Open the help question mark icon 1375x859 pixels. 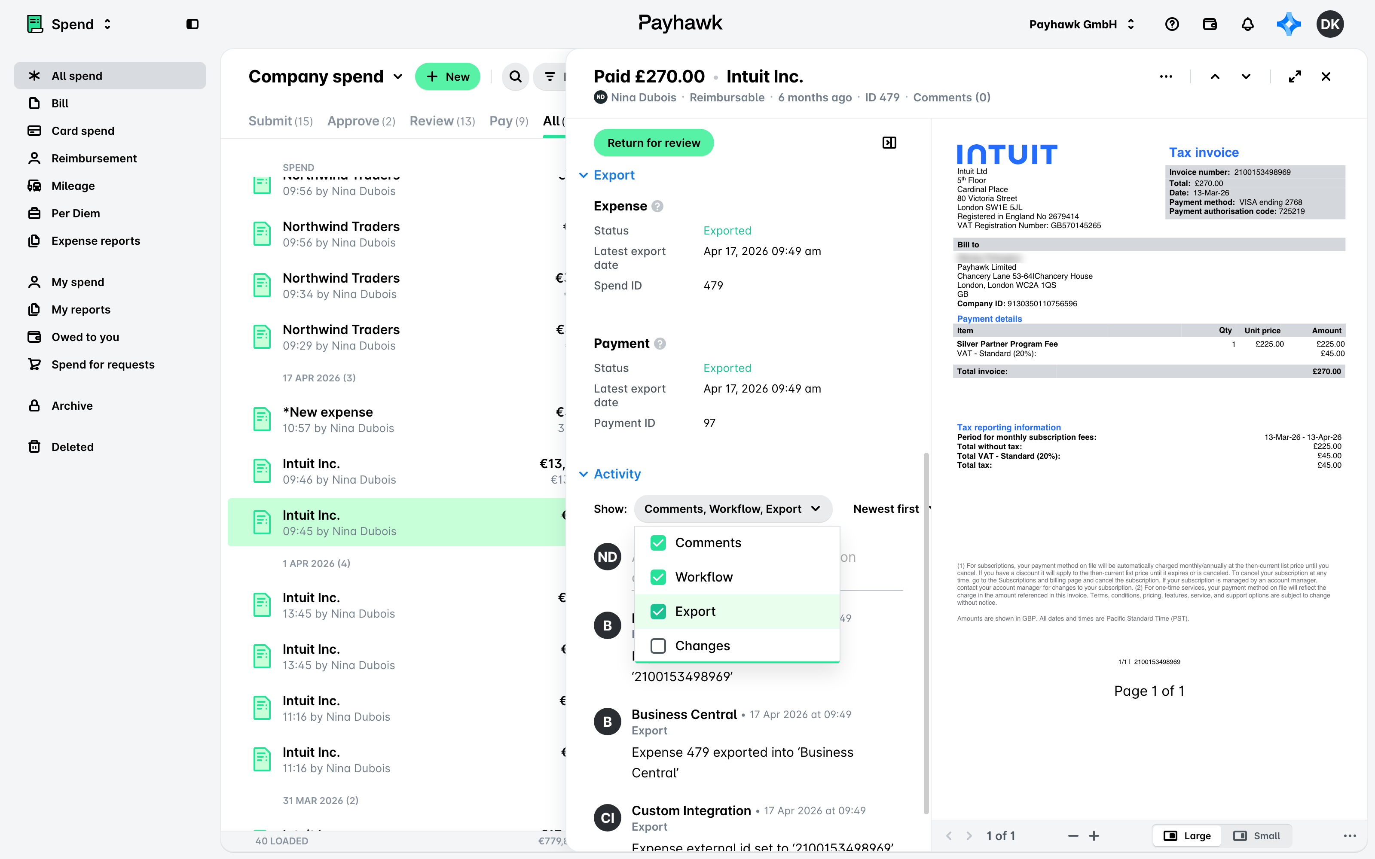tap(1172, 24)
